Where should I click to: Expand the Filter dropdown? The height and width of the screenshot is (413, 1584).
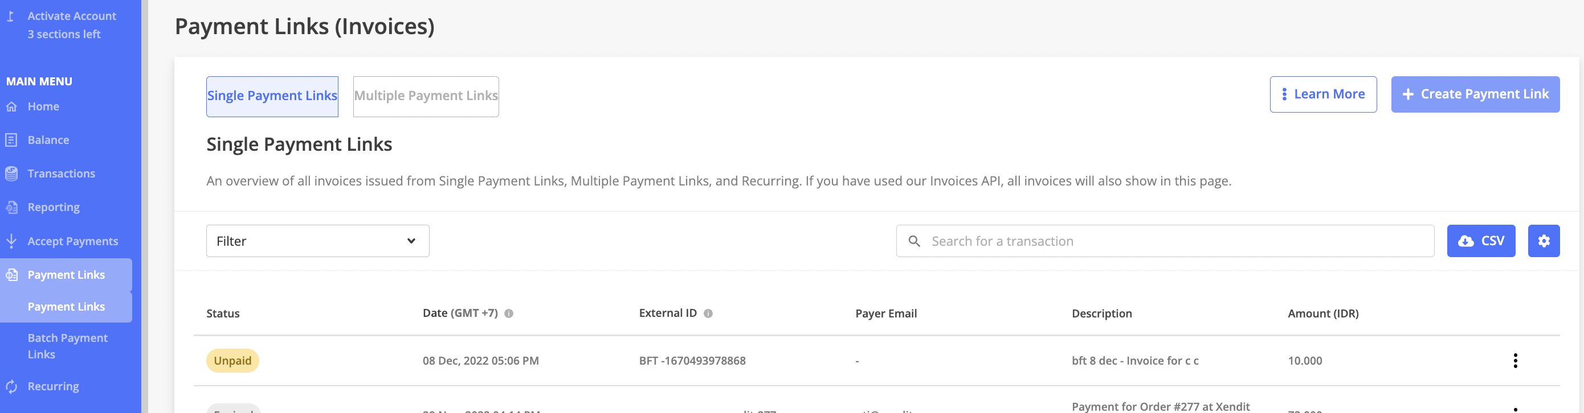tap(317, 241)
